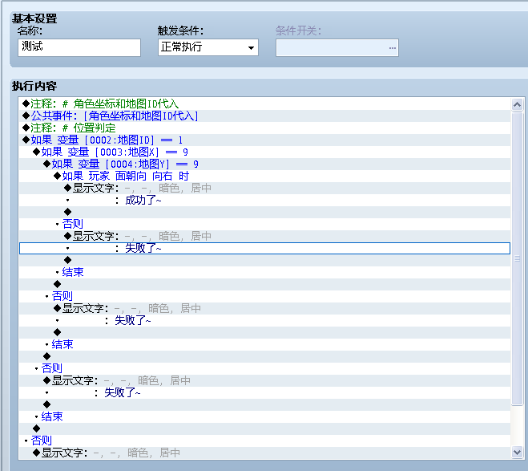Select the highlighted 失败了~ line
528x471 pixels.
coord(264,249)
